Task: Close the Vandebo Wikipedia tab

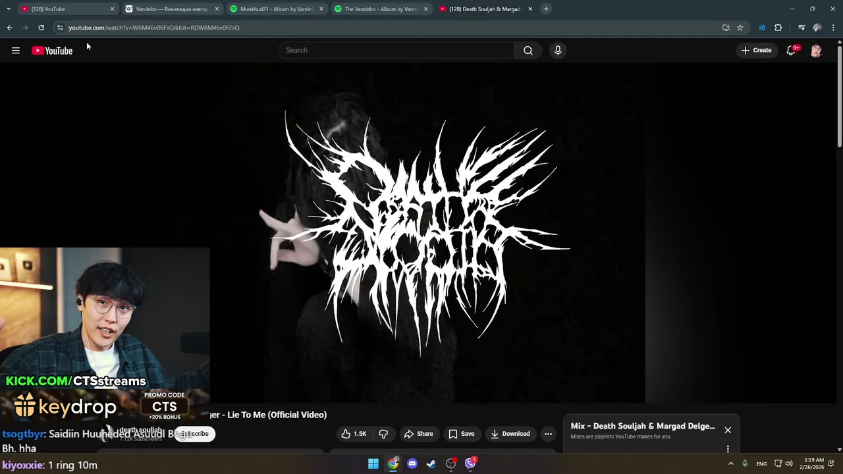Action: click(x=217, y=9)
